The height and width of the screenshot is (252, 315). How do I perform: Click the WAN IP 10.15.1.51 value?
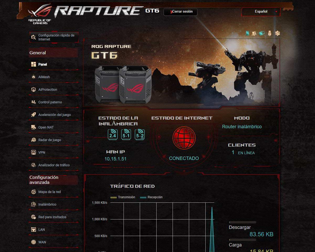click(x=115, y=159)
